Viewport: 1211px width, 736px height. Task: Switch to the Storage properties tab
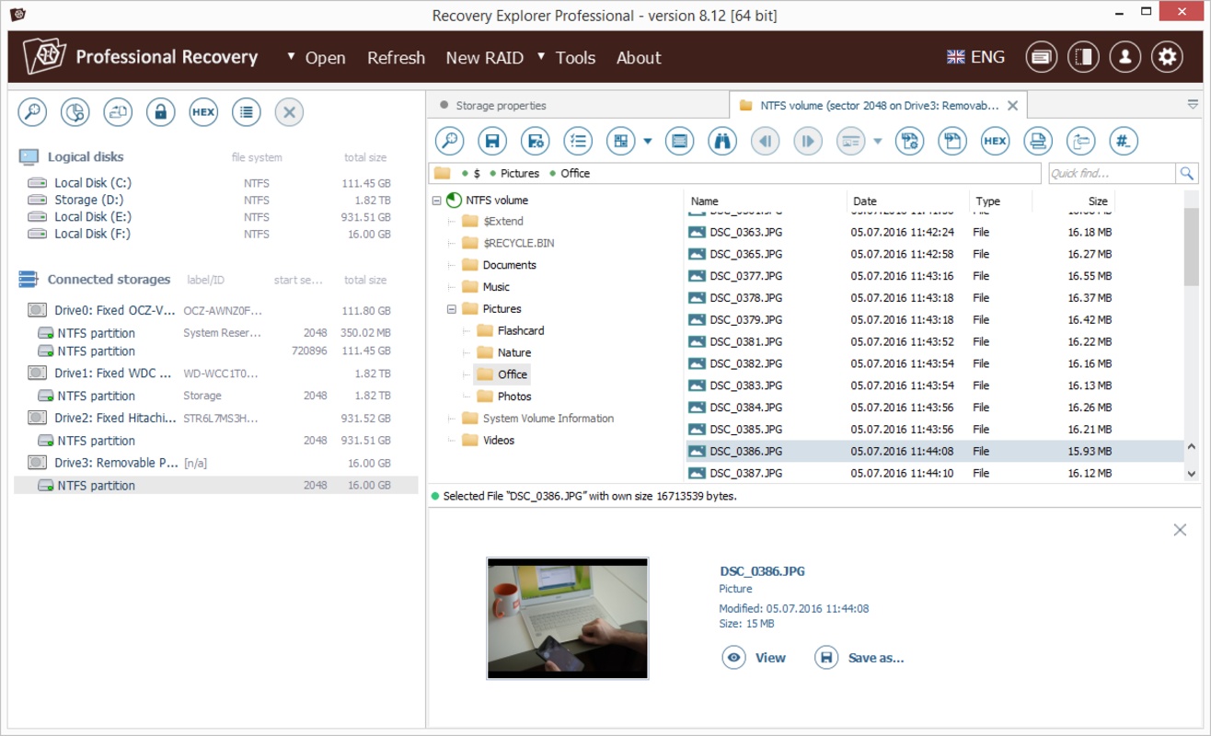click(501, 106)
